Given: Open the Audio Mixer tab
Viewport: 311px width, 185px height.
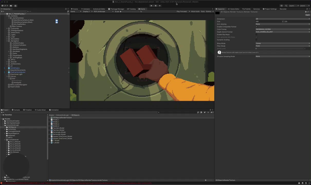Looking at the screenshot, I should [40, 110].
